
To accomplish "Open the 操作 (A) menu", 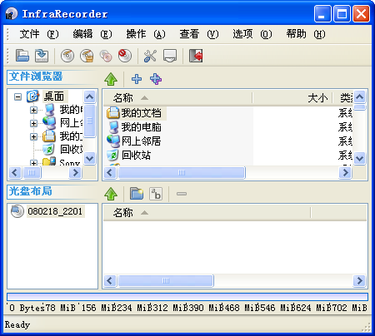I will [146, 34].
